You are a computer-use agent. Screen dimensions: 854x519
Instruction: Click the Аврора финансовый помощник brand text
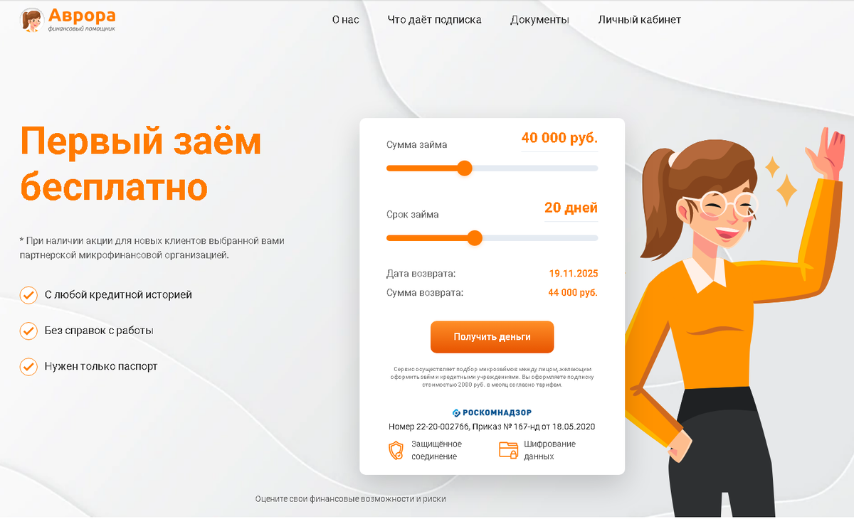83,19
